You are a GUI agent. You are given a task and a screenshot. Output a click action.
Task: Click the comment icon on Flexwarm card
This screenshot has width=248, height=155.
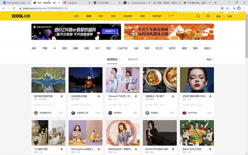pyautogui.click(x=119, y=105)
